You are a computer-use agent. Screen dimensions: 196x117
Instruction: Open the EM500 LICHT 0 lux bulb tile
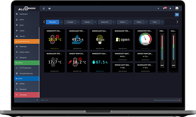100,39
